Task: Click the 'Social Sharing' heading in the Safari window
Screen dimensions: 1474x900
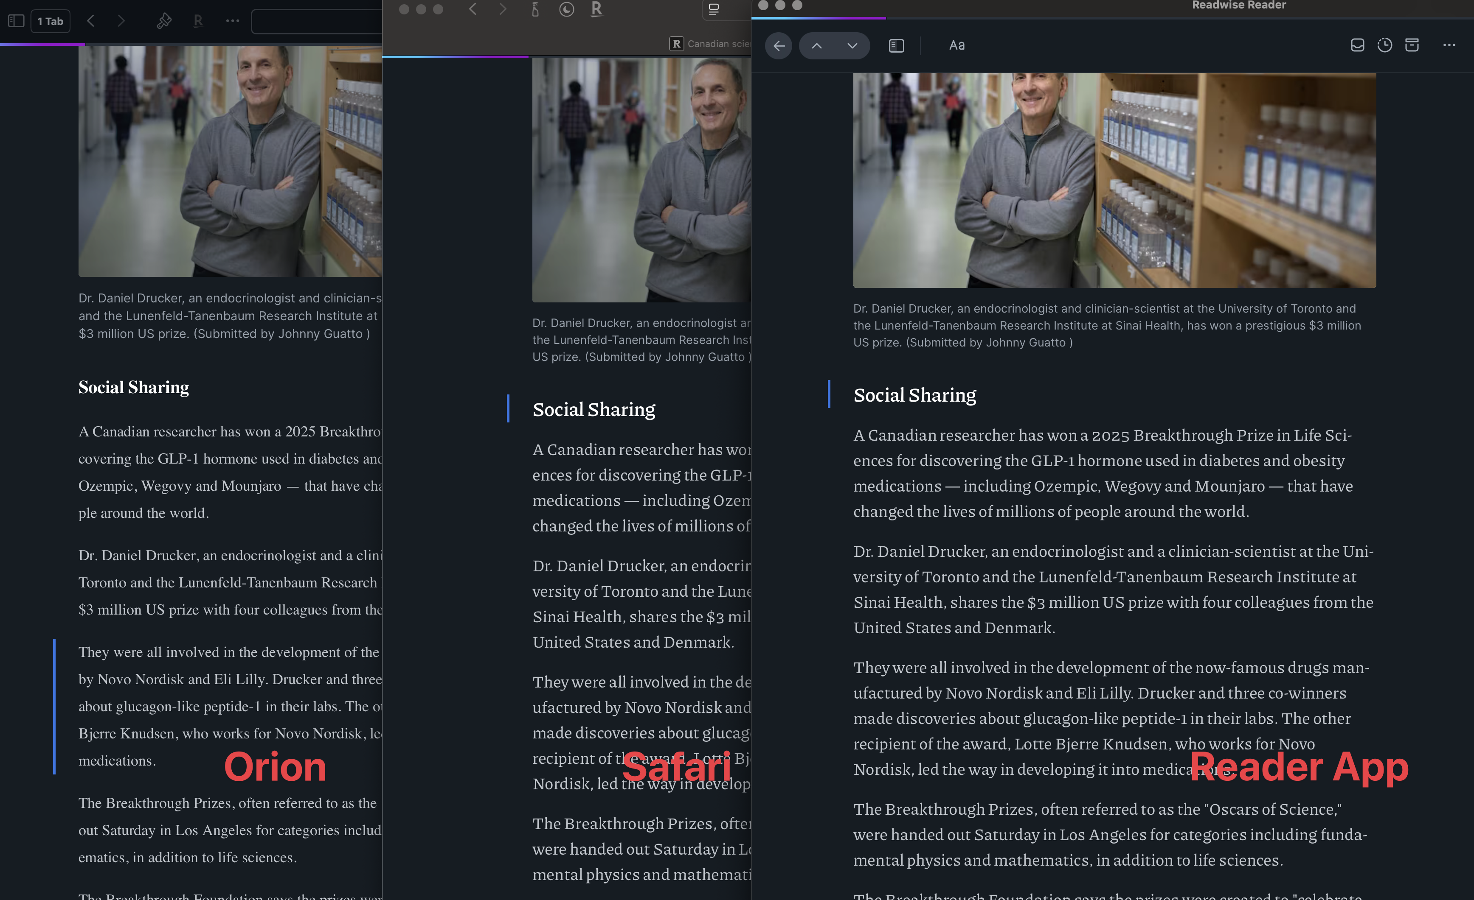Action: [594, 409]
